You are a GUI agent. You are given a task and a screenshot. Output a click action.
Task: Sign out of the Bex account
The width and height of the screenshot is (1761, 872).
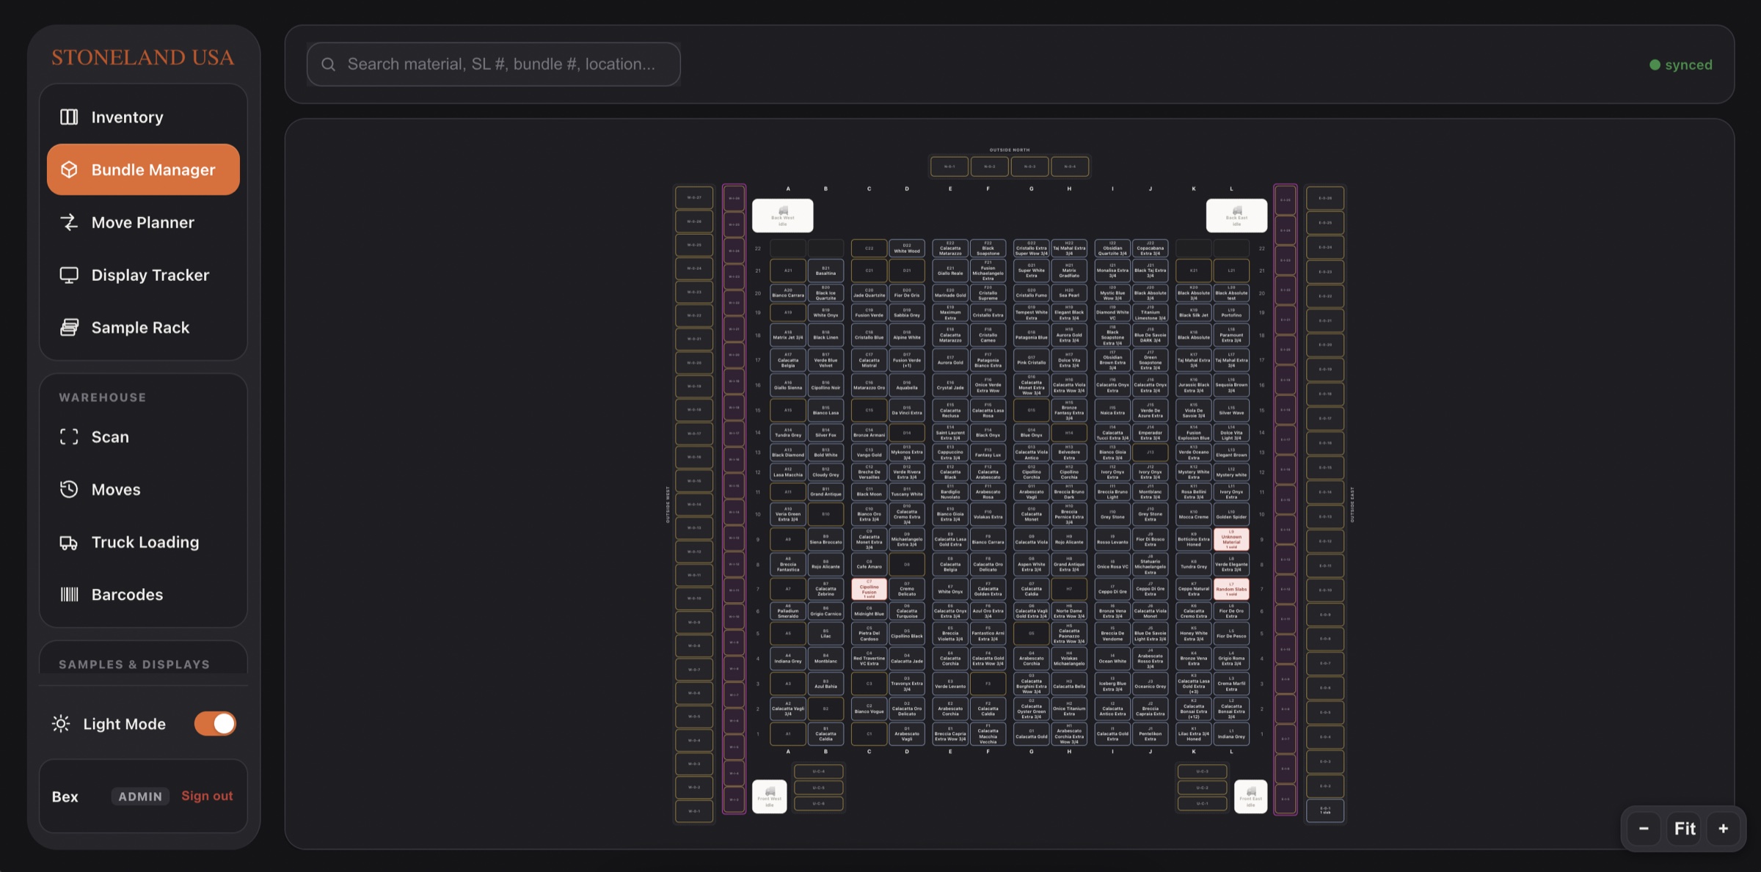pyautogui.click(x=207, y=796)
